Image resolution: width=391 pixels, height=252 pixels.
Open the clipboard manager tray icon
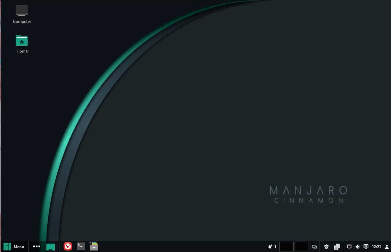(x=337, y=247)
